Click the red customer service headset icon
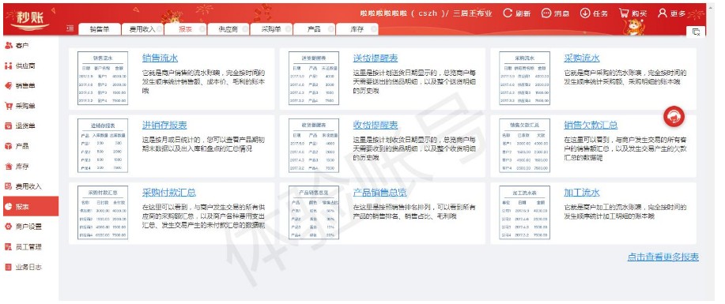This screenshot has width=725, height=304. [674, 116]
